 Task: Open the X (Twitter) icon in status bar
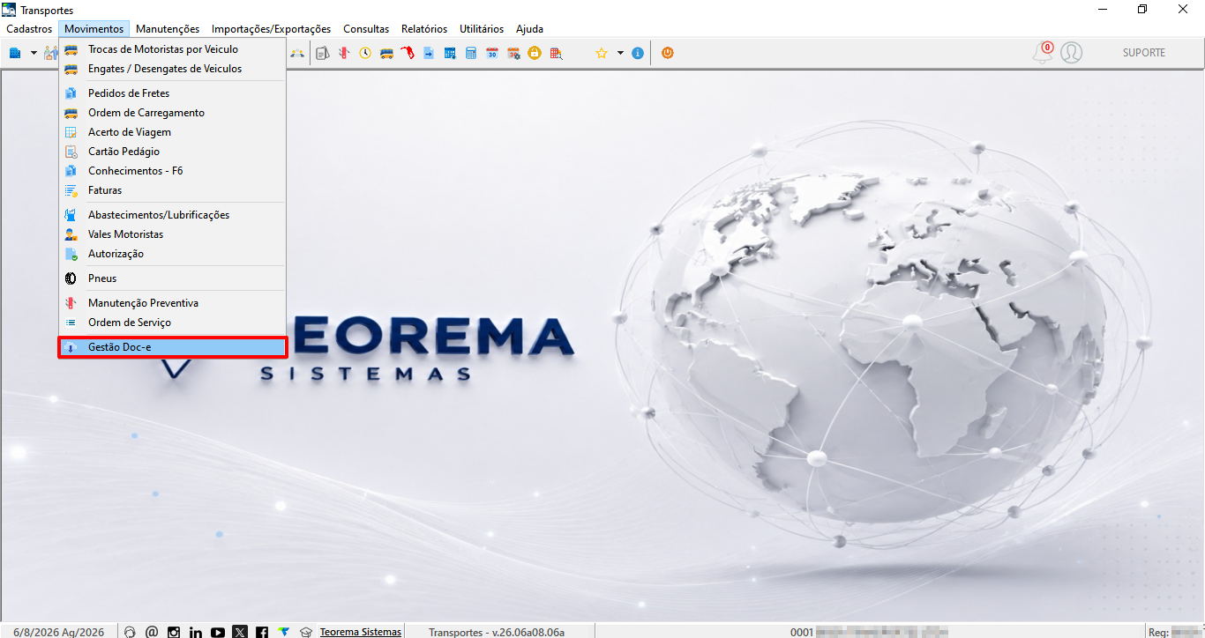coord(240,632)
